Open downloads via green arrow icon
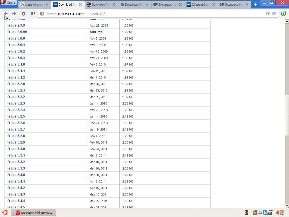This screenshot has width=289, height=217. coord(283,14)
